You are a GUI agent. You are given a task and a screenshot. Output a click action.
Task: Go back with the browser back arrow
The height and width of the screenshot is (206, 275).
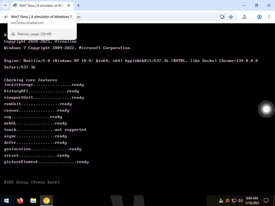pos(6,17)
